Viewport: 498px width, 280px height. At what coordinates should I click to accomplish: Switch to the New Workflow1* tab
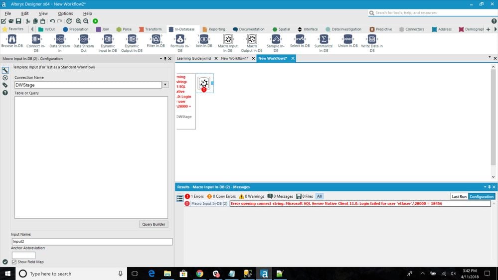[x=234, y=58]
